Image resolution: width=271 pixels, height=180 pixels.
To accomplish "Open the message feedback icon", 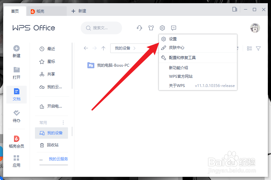I will (x=173, y=28).
